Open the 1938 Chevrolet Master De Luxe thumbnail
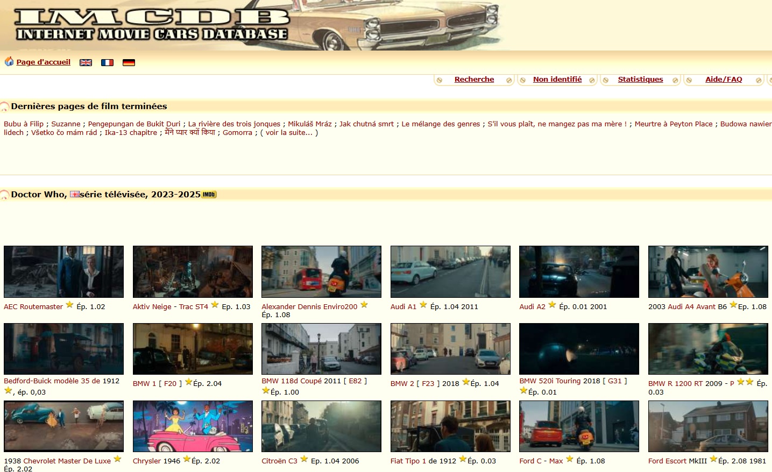The height and width of the screenshot is (472, 772). coord(63,426)
